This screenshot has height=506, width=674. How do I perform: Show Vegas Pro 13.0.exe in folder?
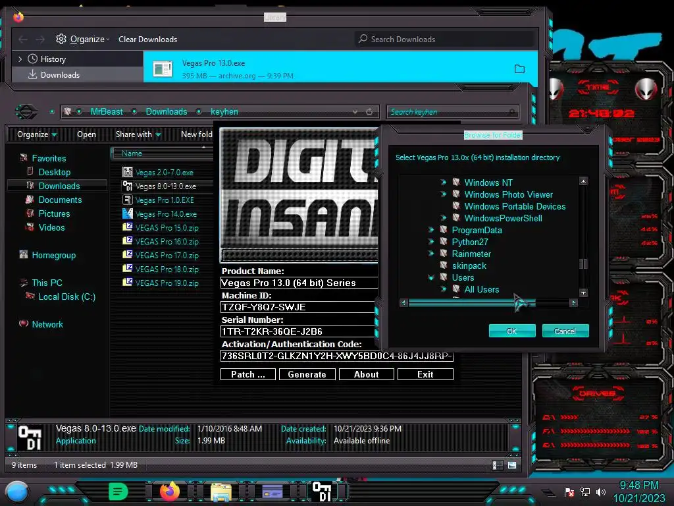[x=520, y=69]
